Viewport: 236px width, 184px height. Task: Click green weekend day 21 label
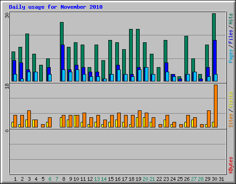pos(152,179)
